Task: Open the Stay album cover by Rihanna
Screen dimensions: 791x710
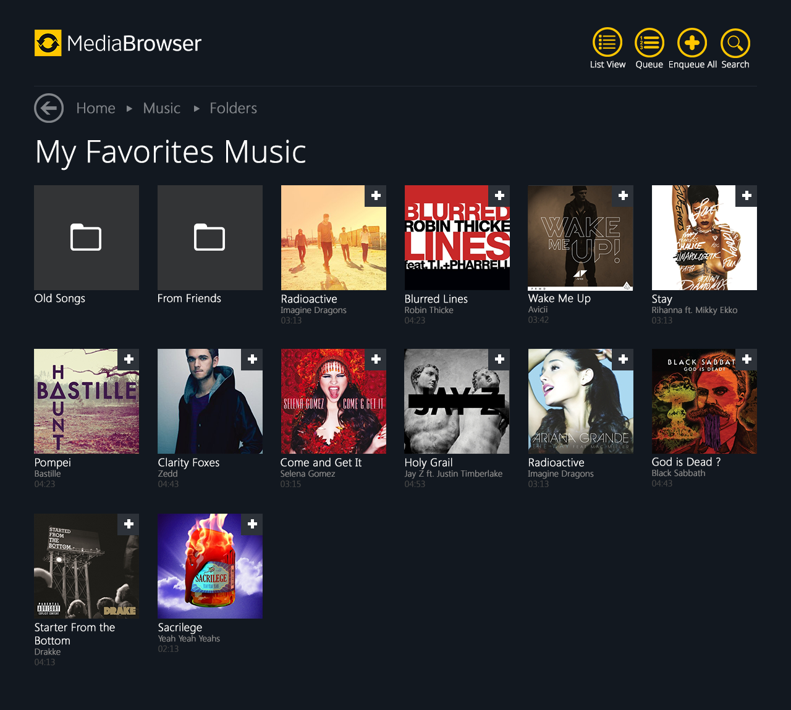Action: (x=704, y=238)
